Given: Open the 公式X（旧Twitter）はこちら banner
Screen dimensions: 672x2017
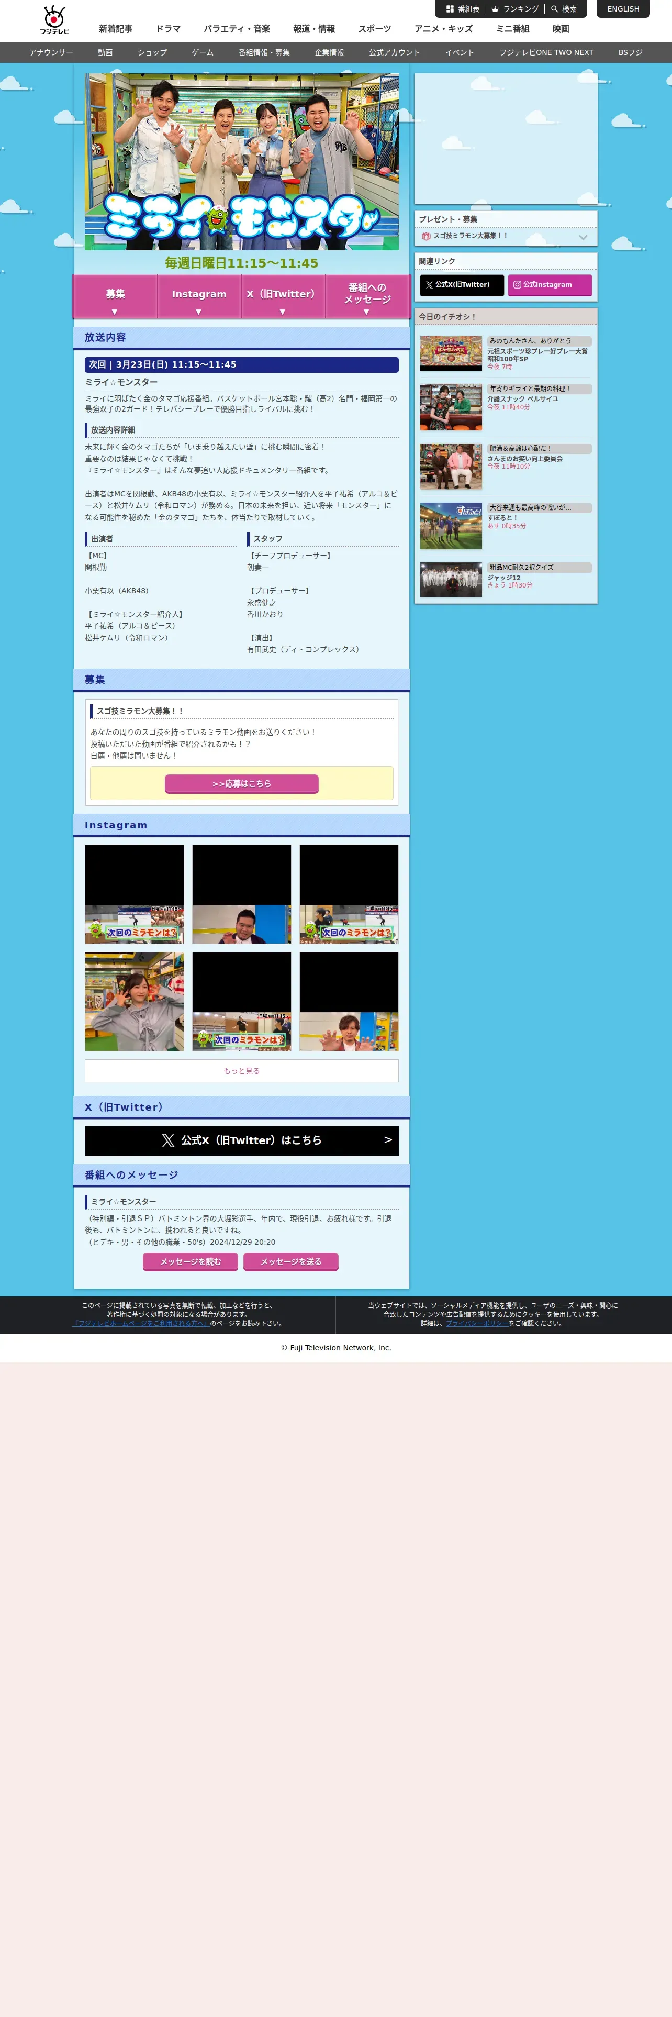Looking at the screenshot, I should 242,1141.
